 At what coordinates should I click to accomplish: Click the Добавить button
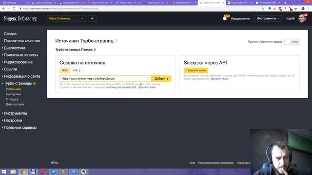pyautogui.click(x=161, y=79)
